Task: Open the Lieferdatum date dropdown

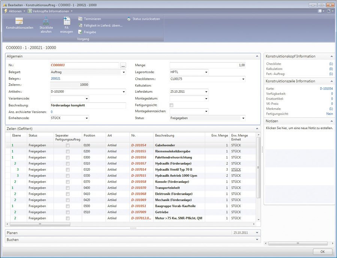Action: click(206, 92)
